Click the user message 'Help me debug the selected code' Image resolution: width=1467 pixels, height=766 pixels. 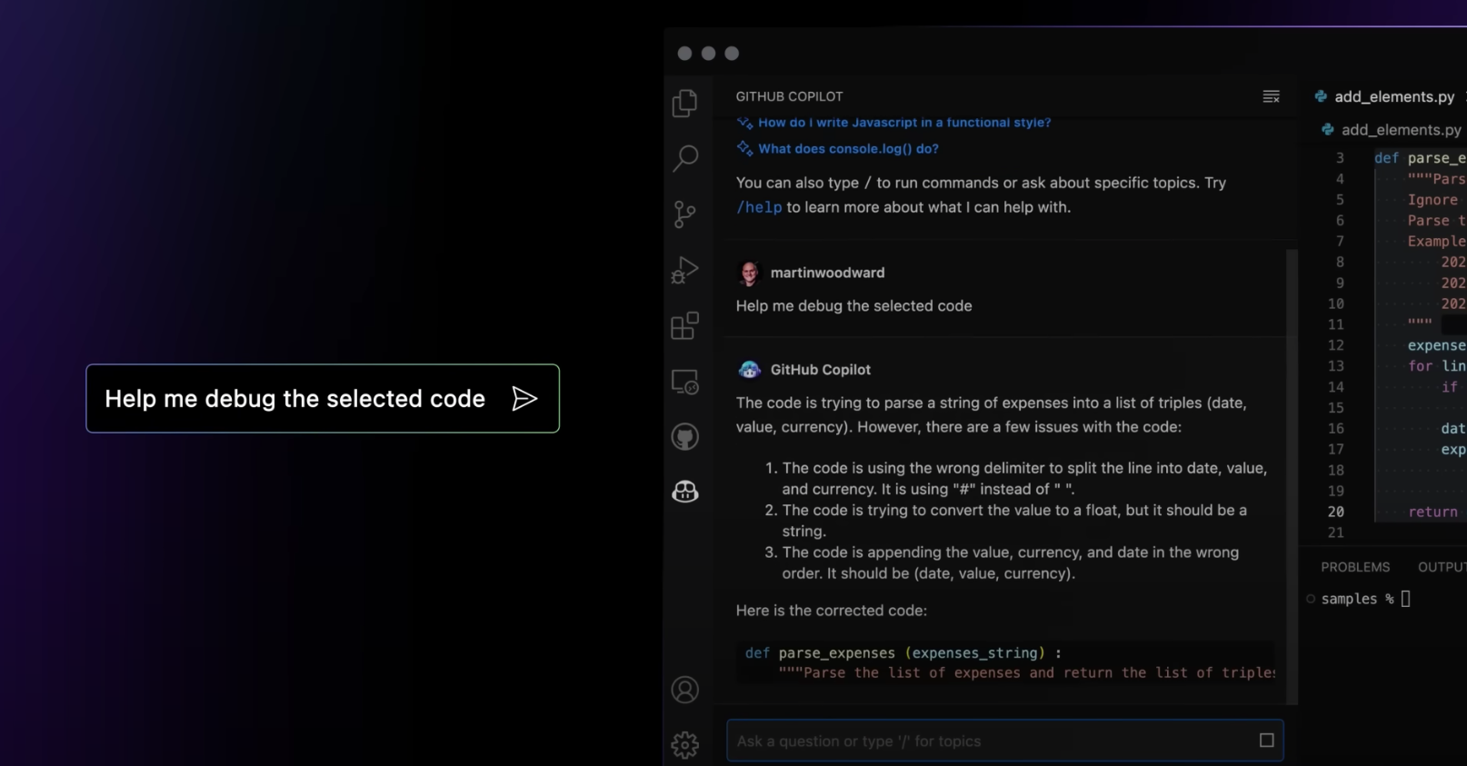click(853, 306)
